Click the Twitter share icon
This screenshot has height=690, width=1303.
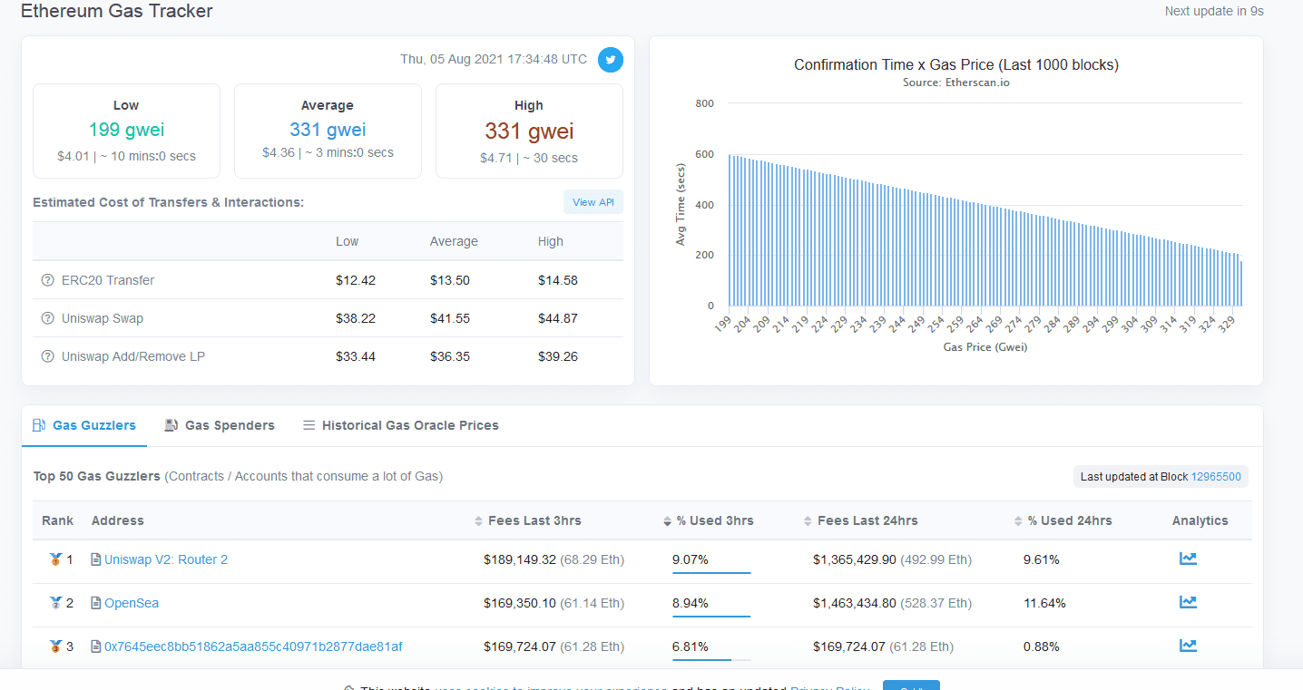tap(611, 60)
